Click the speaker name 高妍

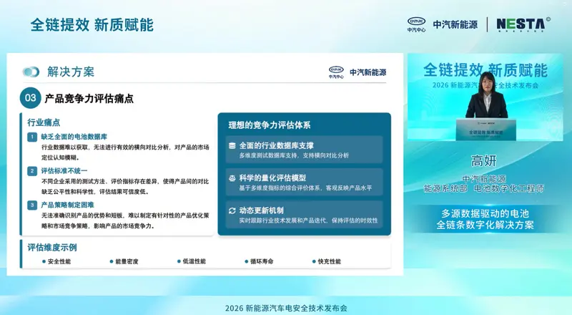490,161
